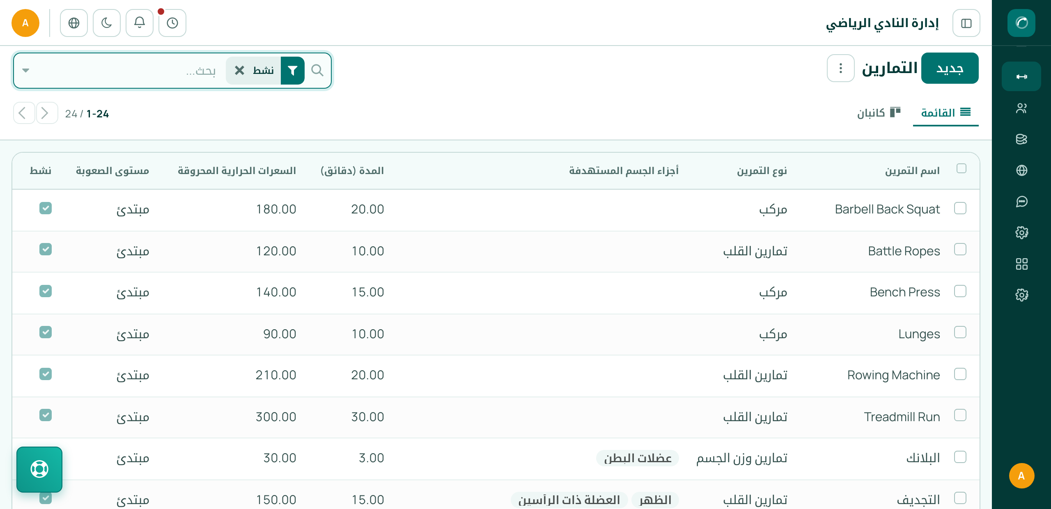The height and width of the screenshot is (509, 1051).
Task: Click the جديد new exercise button
Action: pyautogui.click(x=950, y=68)
